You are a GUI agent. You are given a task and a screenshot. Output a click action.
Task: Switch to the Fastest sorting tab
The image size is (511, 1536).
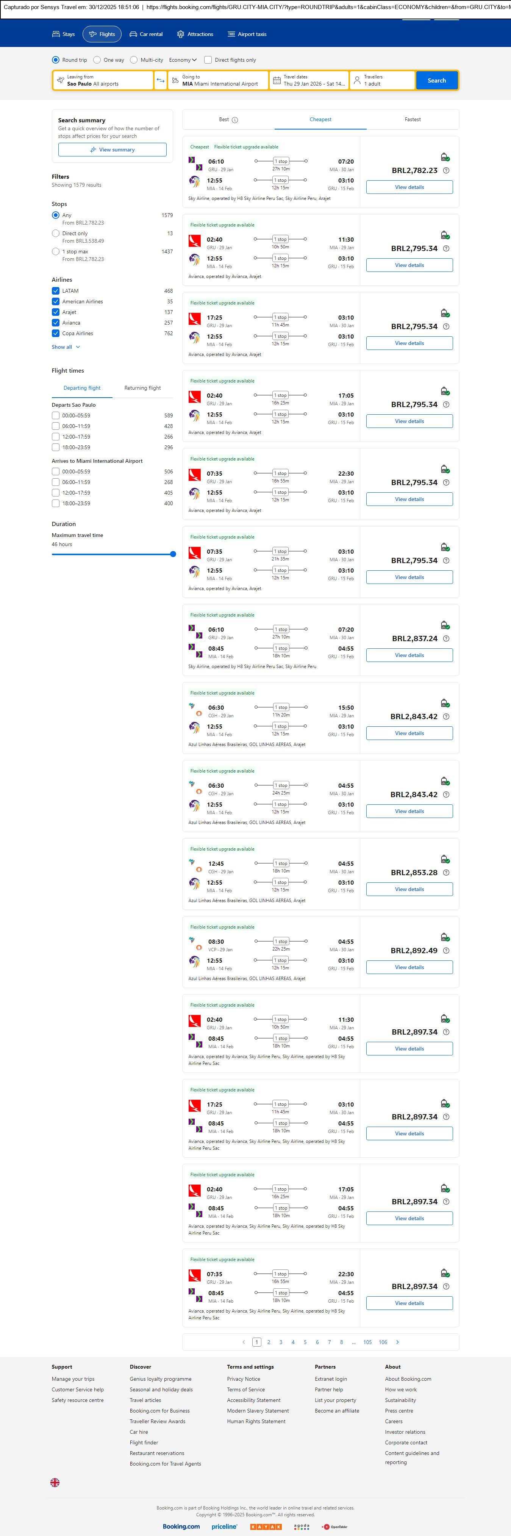413,120
